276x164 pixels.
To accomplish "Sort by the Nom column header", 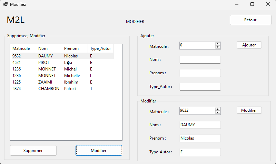I will tap(49, 48).
